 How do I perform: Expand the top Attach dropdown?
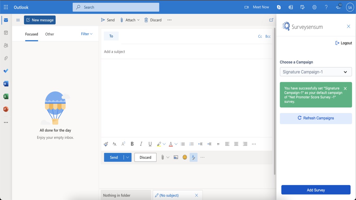138,20
